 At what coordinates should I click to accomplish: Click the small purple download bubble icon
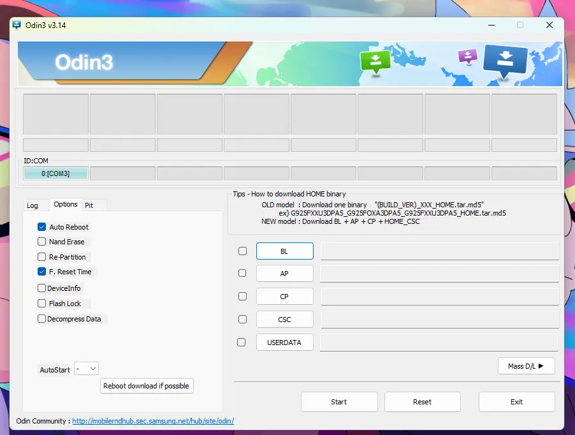click(x=467, y=57)
